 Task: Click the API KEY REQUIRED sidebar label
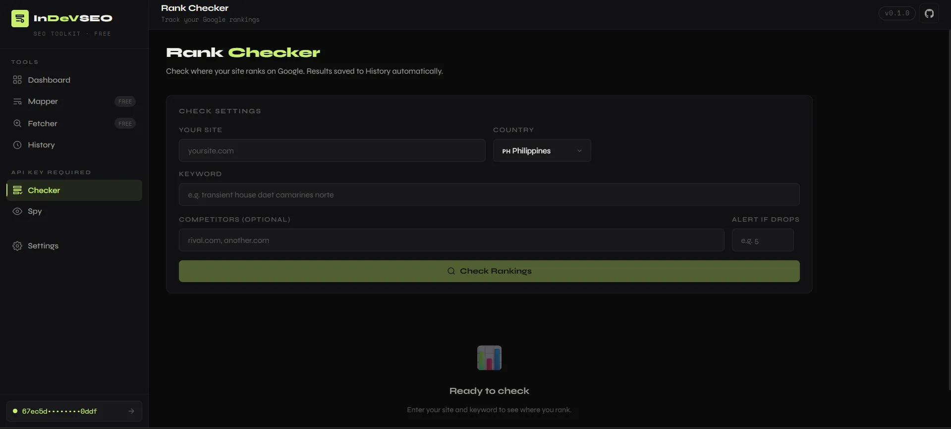click(51, 172)
